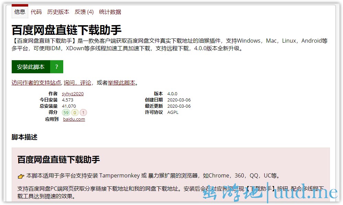Viewport: 343px width, 205px height.
Task: Switch to the 代码 tab
Action: 36,12
